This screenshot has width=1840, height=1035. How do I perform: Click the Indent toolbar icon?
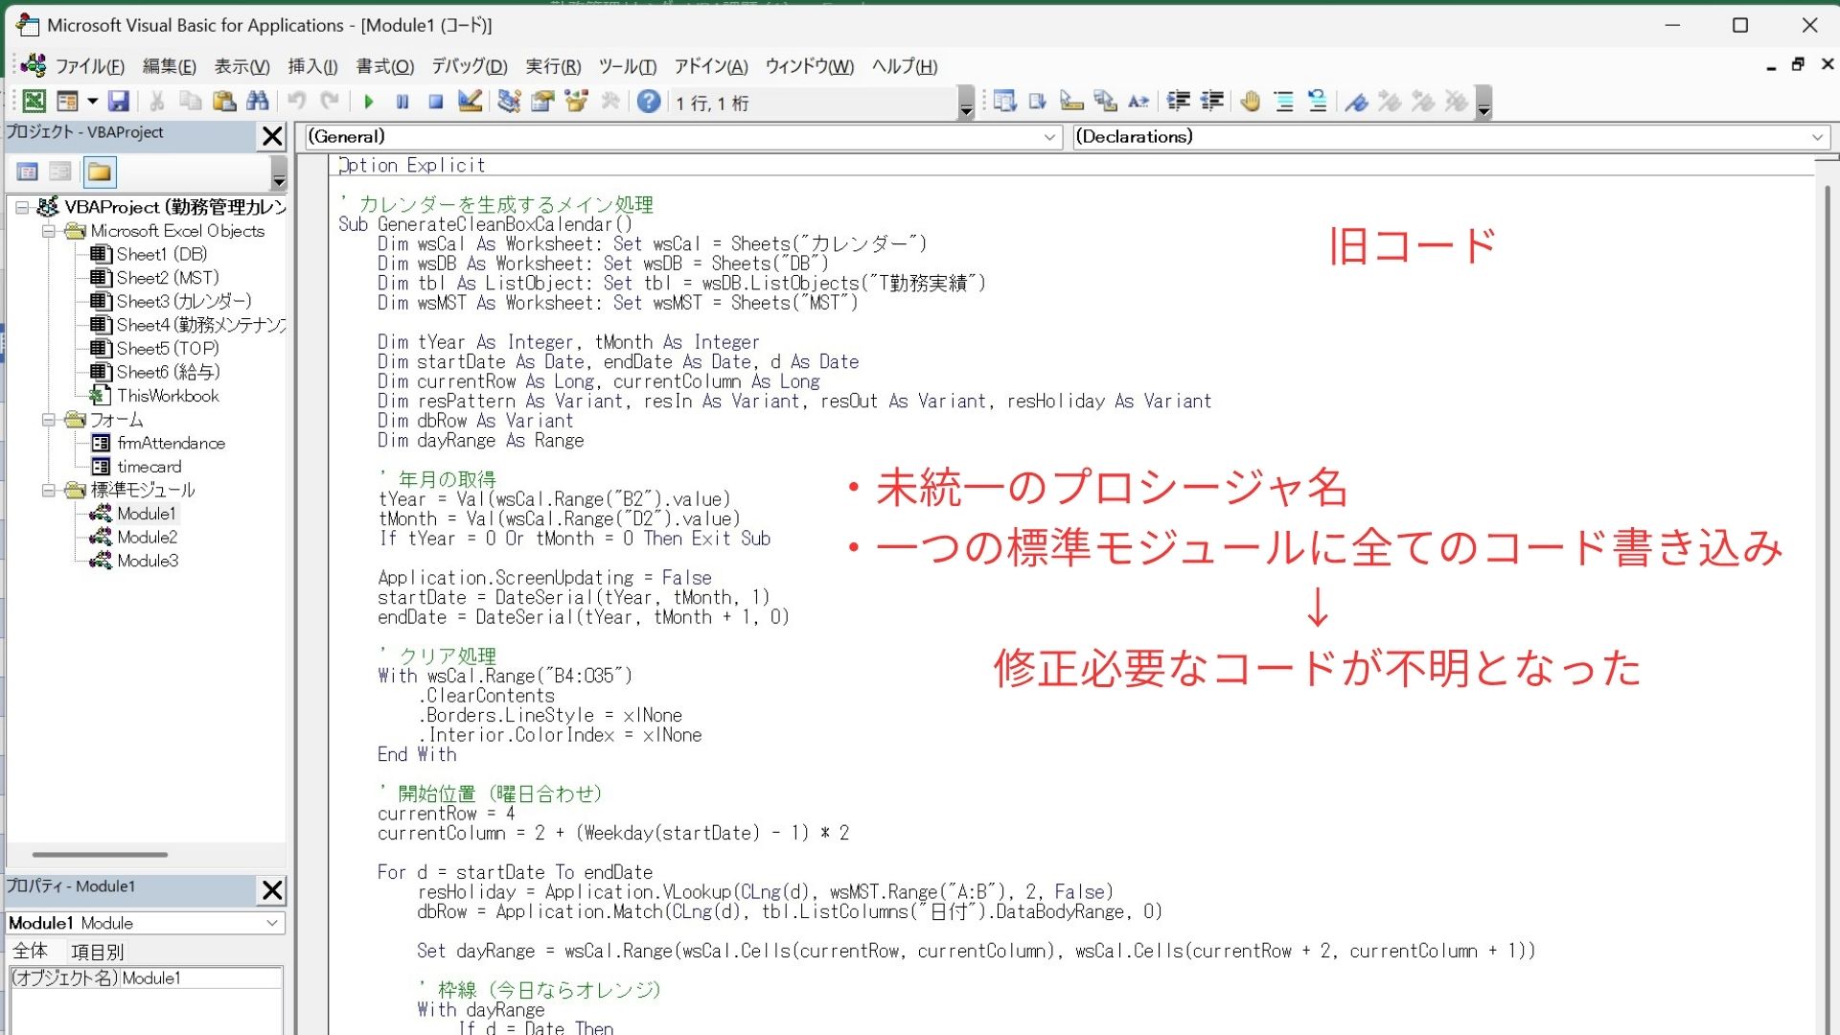click(1178, 102)
